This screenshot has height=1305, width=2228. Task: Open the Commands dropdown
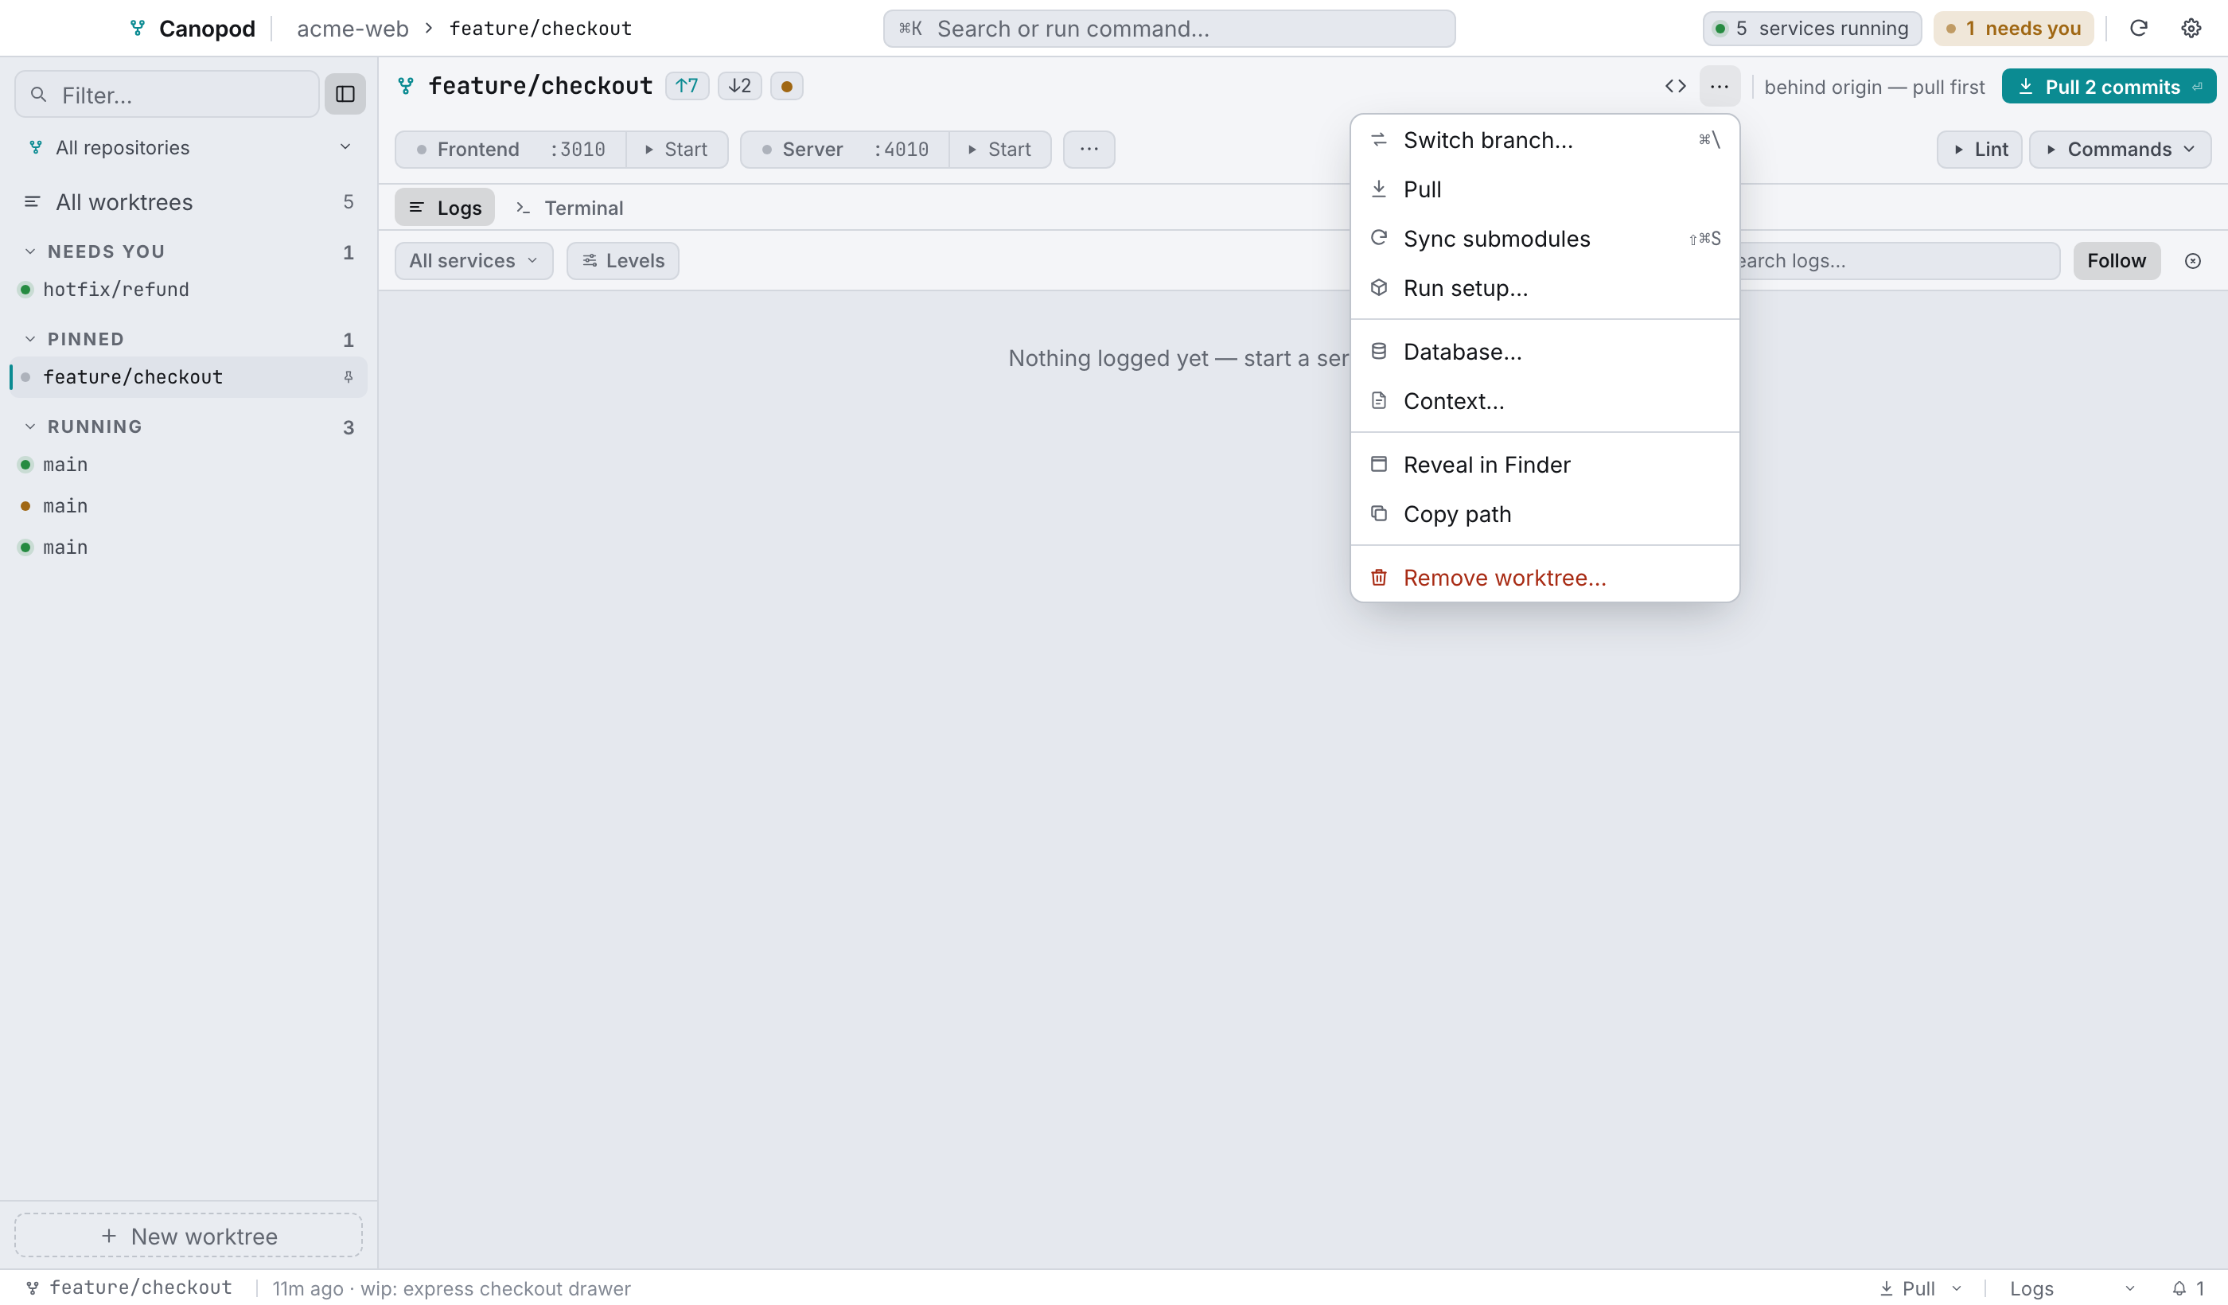click(2120, 149)
